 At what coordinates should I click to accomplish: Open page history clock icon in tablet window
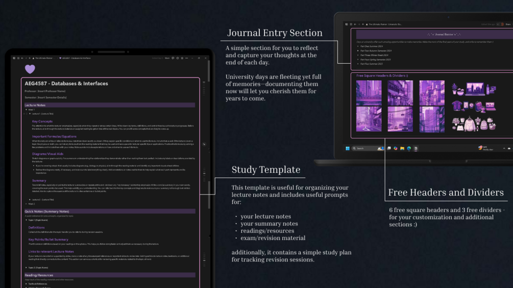(178, 58)
